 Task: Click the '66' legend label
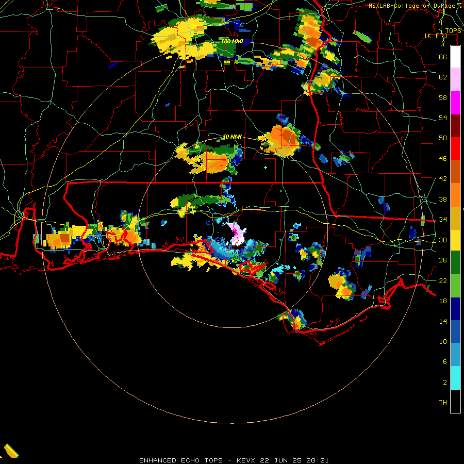click(x=443, y=57)
